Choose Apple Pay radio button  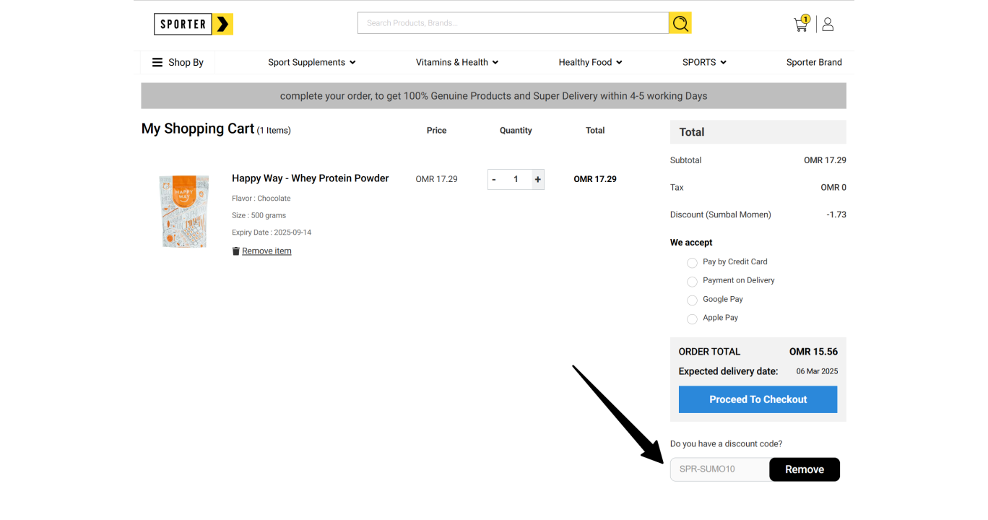[x=692, y=319]
